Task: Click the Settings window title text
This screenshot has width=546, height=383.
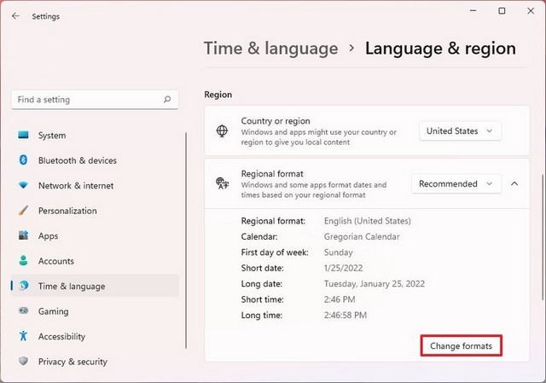Action: (x=45, y=16)
